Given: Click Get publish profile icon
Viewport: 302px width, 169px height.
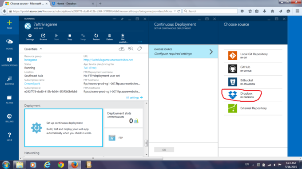Looking at the screenshot, I should pyautogui.click(x=123, y=38).
